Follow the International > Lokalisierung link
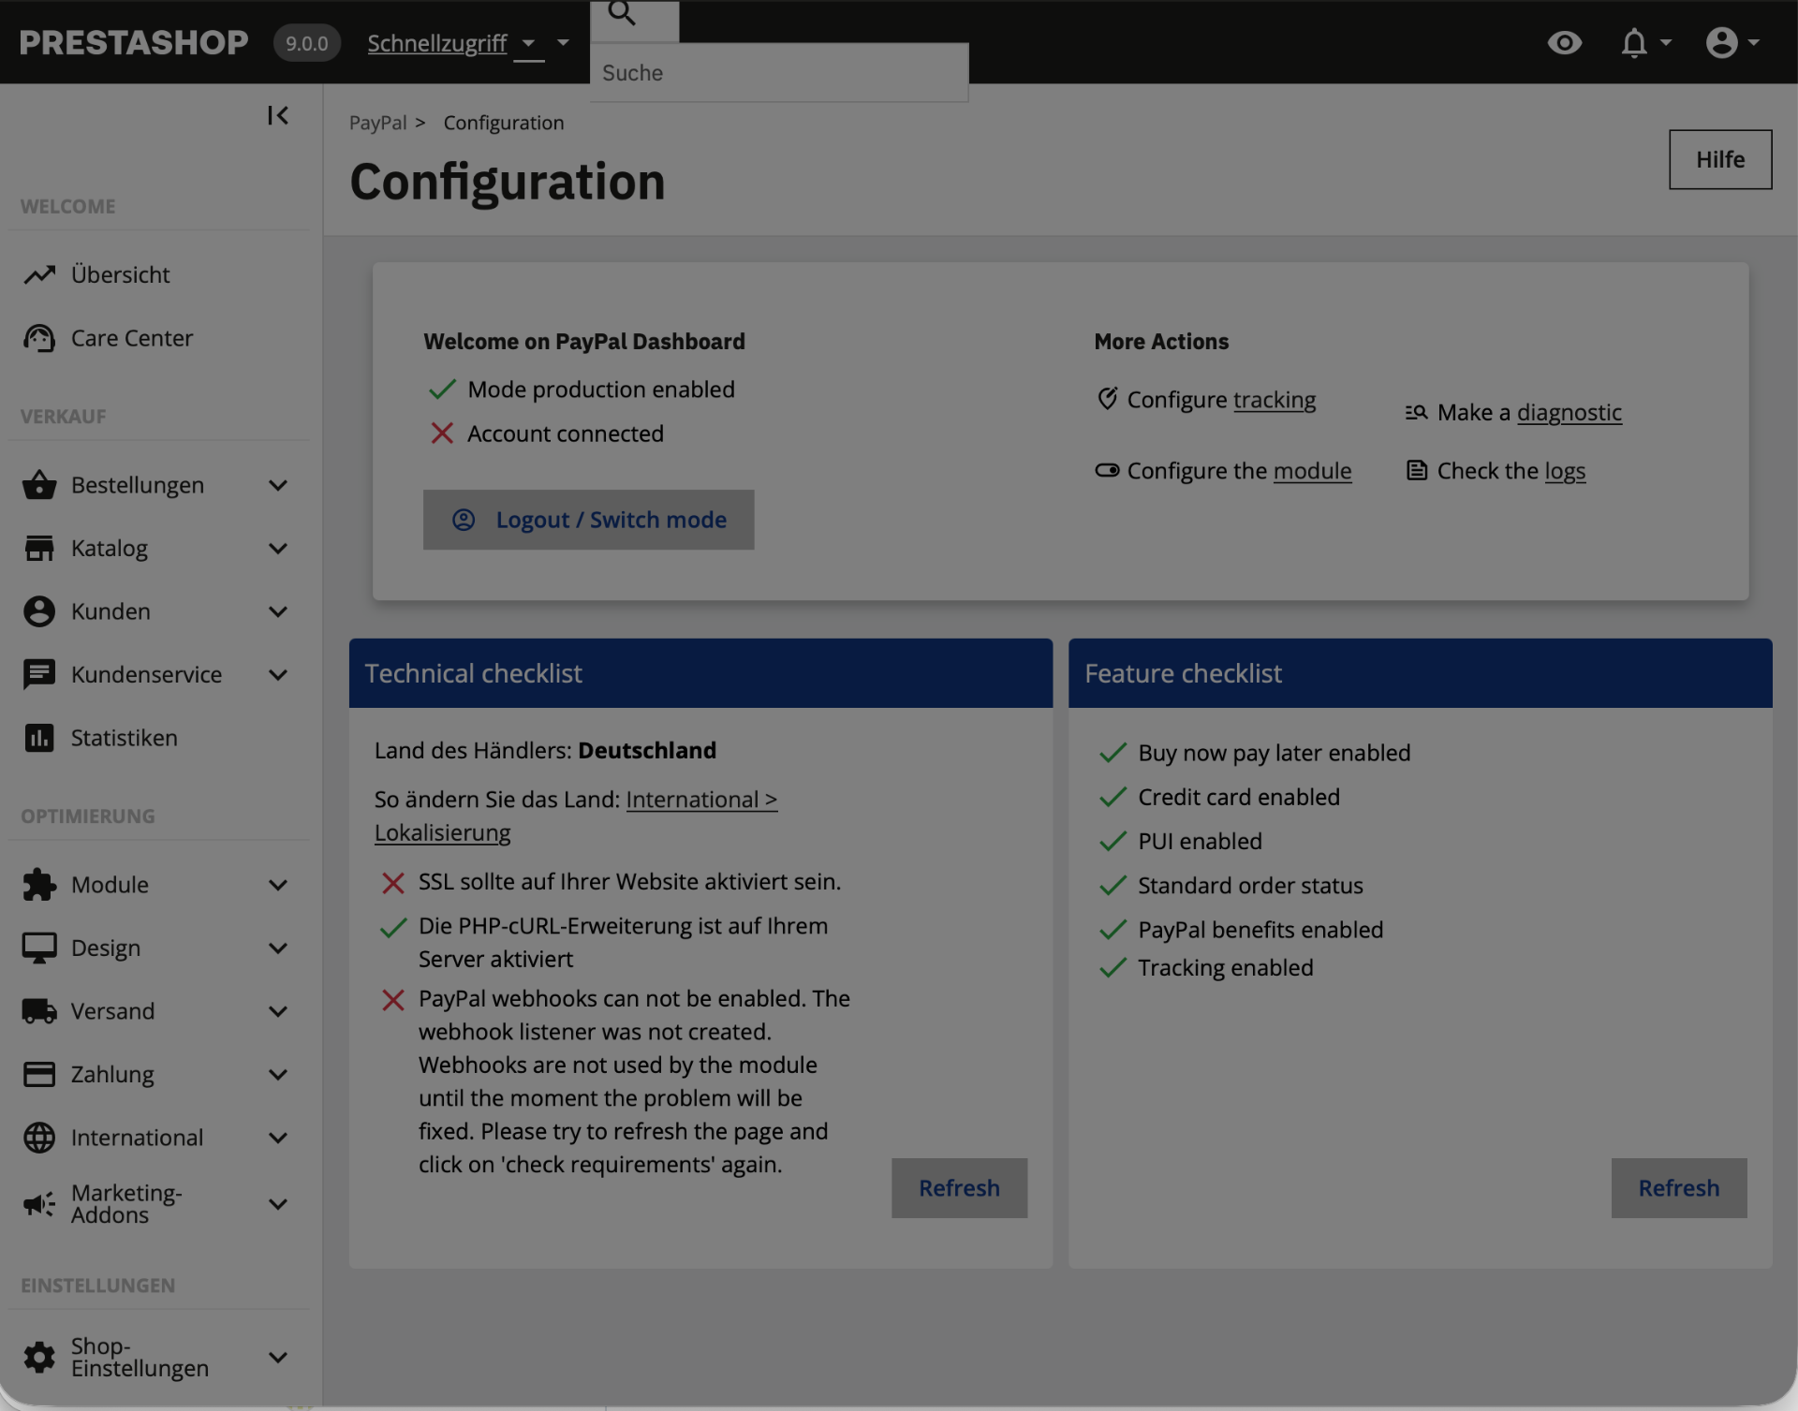This screenshot has width=1798, height=1411. 576,816
